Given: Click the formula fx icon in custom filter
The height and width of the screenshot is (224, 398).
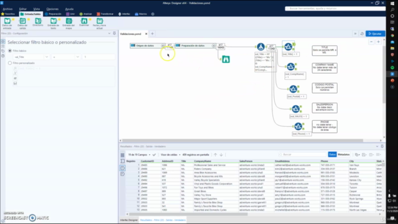Looking at the screenshot, I should (15, 68).
